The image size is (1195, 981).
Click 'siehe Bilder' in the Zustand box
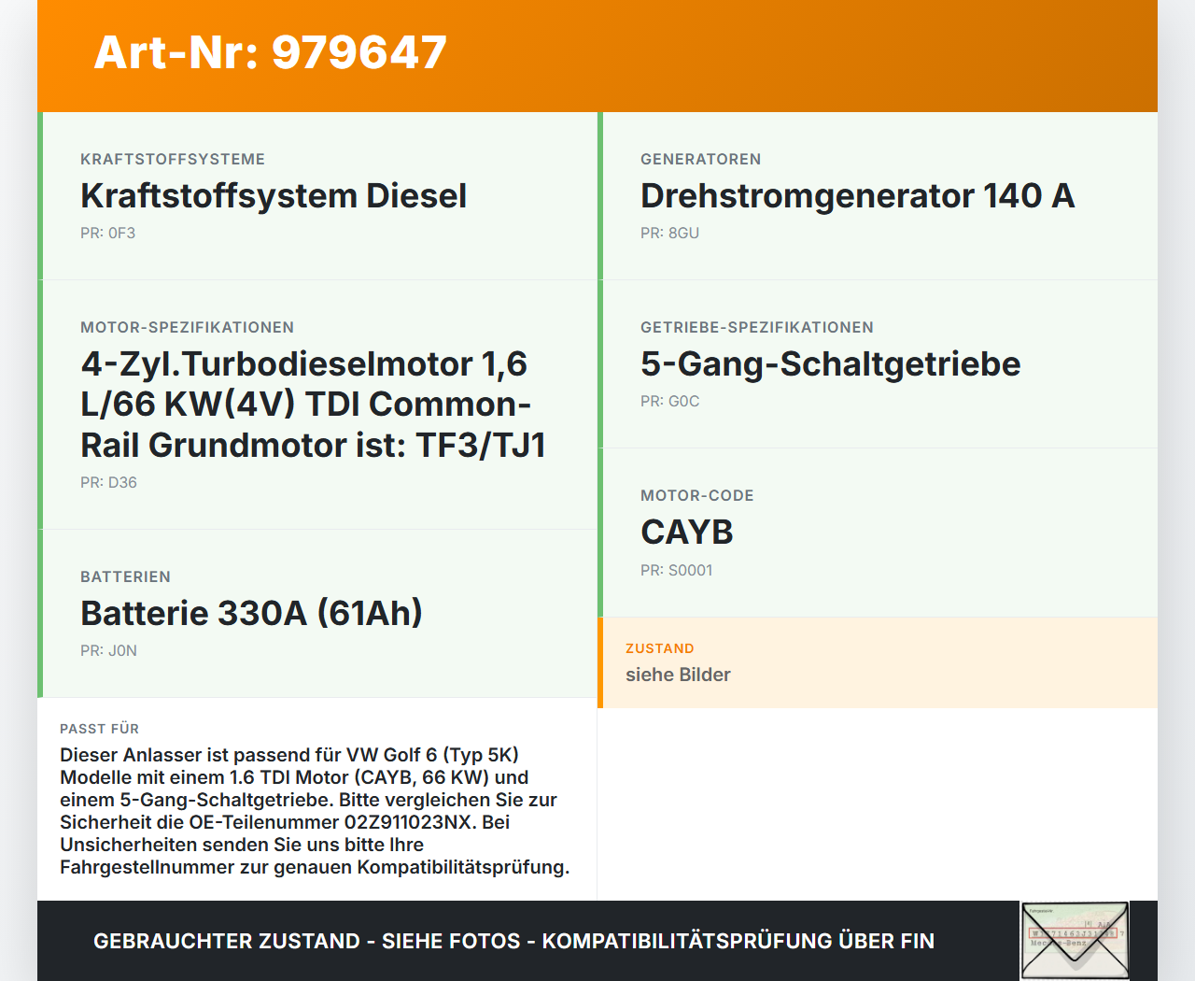point(678,675)
